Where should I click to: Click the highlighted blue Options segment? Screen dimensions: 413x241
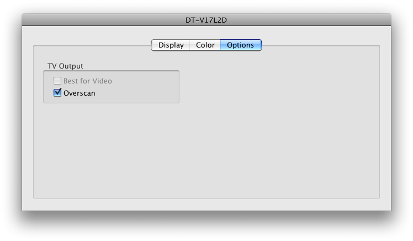(241, 45)
